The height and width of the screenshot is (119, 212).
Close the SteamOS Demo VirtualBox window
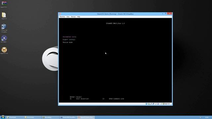(x=169, y=14)
